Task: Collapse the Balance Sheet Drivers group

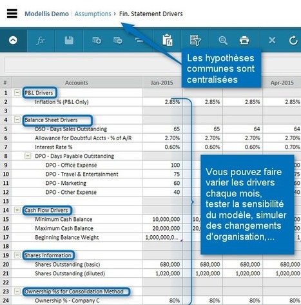Action: (17, 120)
